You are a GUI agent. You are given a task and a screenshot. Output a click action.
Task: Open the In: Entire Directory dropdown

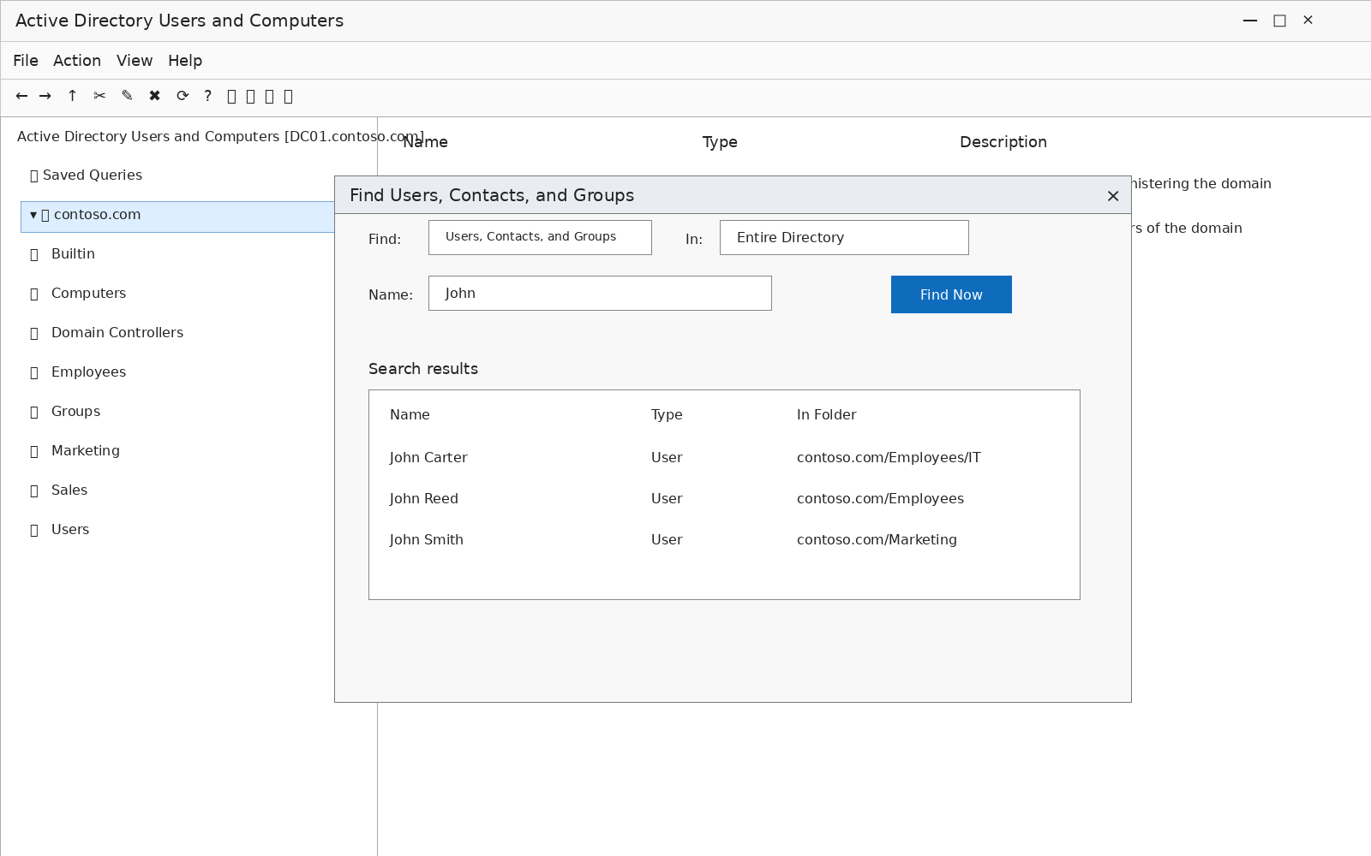[x=844, y=237]
